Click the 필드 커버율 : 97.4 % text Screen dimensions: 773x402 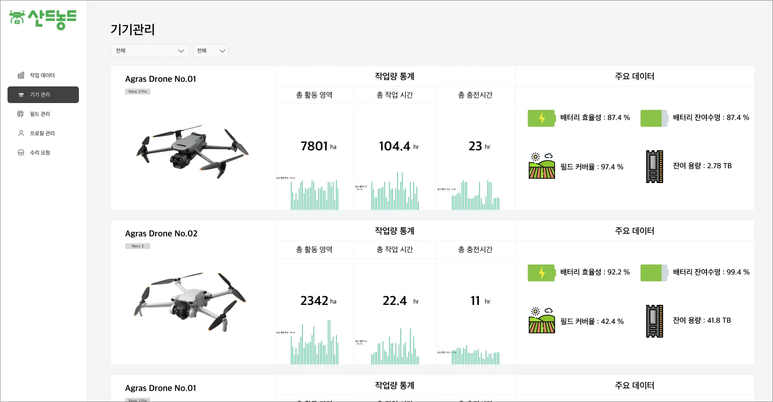[592, 167]
